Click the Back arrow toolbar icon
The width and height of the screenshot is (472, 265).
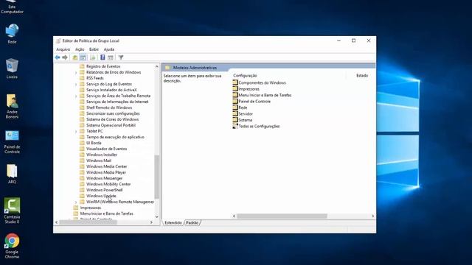pyautogui.click(x=58, y=57)
